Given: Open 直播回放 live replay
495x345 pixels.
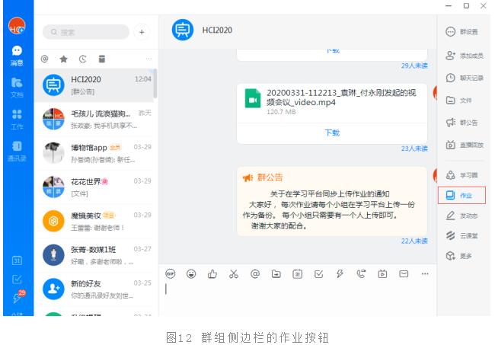Looking at the screenshot, I should pyautogui.click(x=461, y=145).
